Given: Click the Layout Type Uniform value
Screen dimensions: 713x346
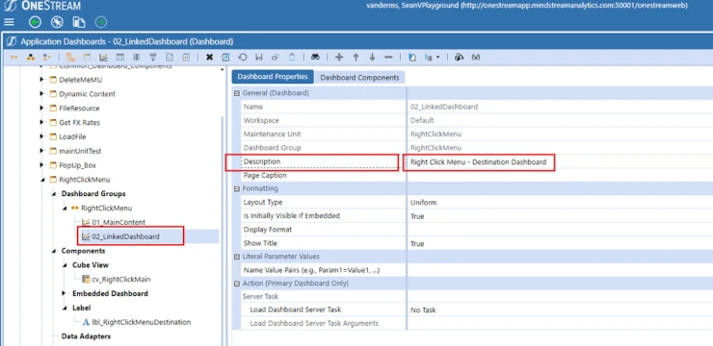Looking at the screenshot, I should click(560, 202).
